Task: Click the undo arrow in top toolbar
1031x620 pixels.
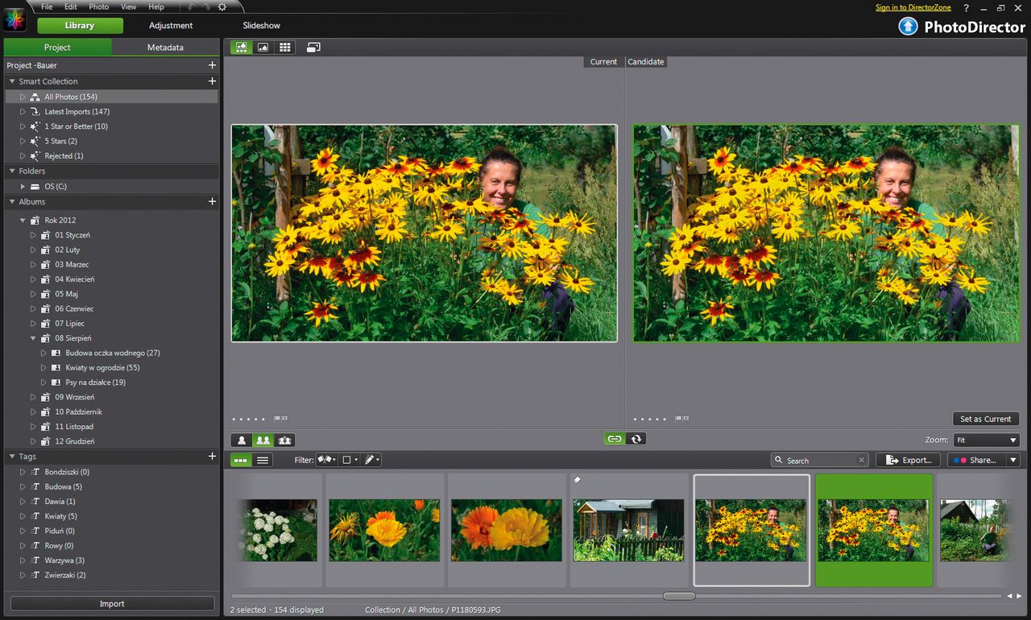Action: click(191, 6)
